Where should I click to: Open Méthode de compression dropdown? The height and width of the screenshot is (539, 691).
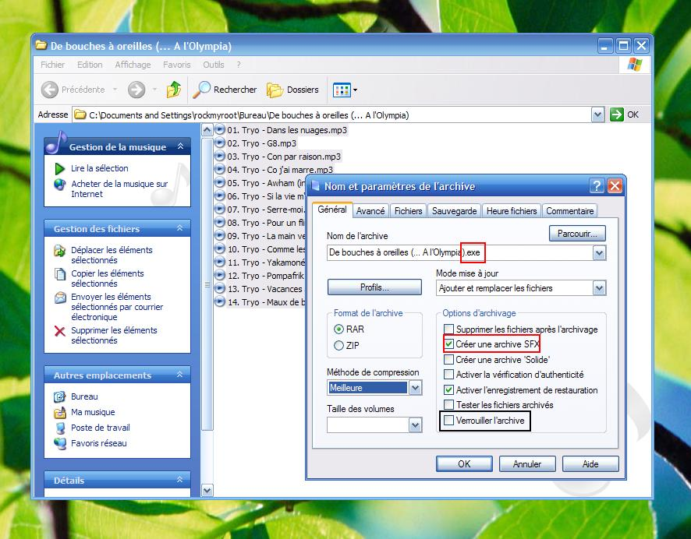click(415, 388)
